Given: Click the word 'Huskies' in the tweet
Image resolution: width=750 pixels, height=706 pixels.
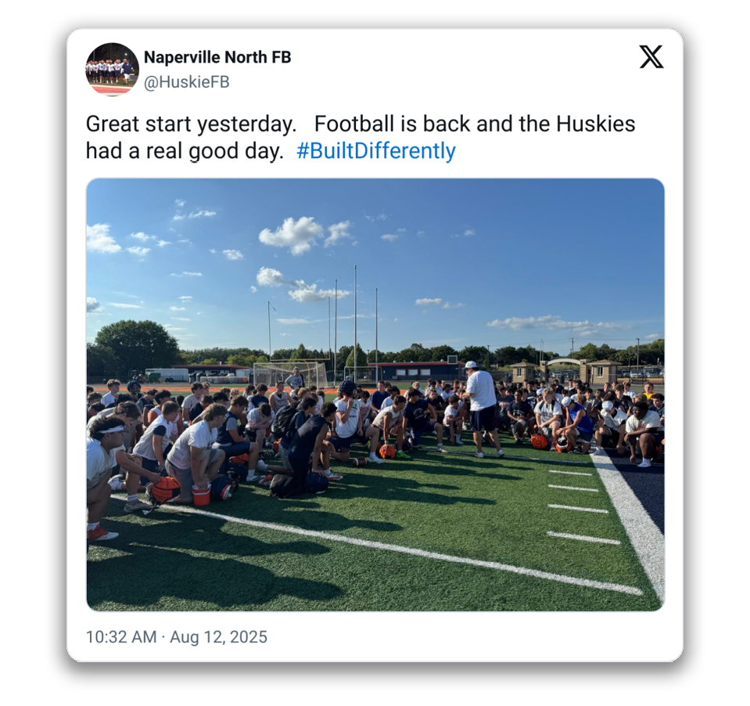Looking at the screenshot, I should tap(595, 124).
